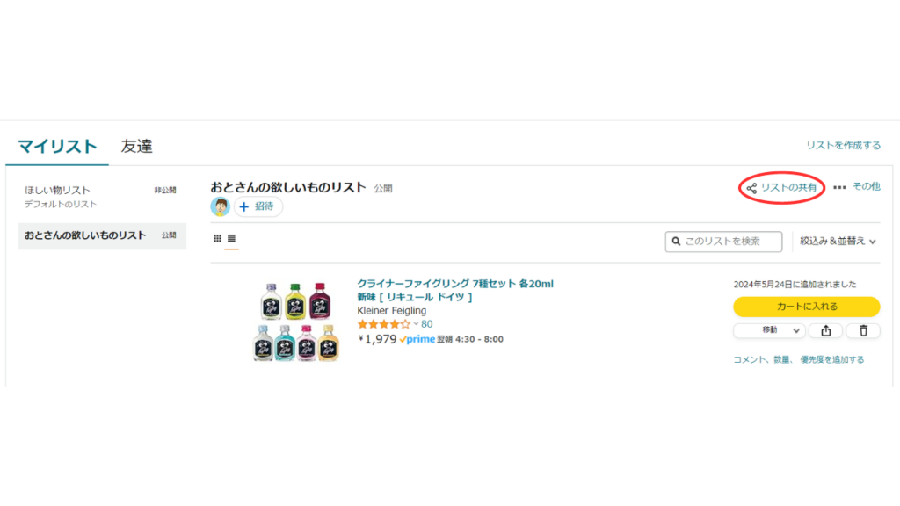
Task: Expand the 絞込み＆並替え dropdown
Action: 838,241
